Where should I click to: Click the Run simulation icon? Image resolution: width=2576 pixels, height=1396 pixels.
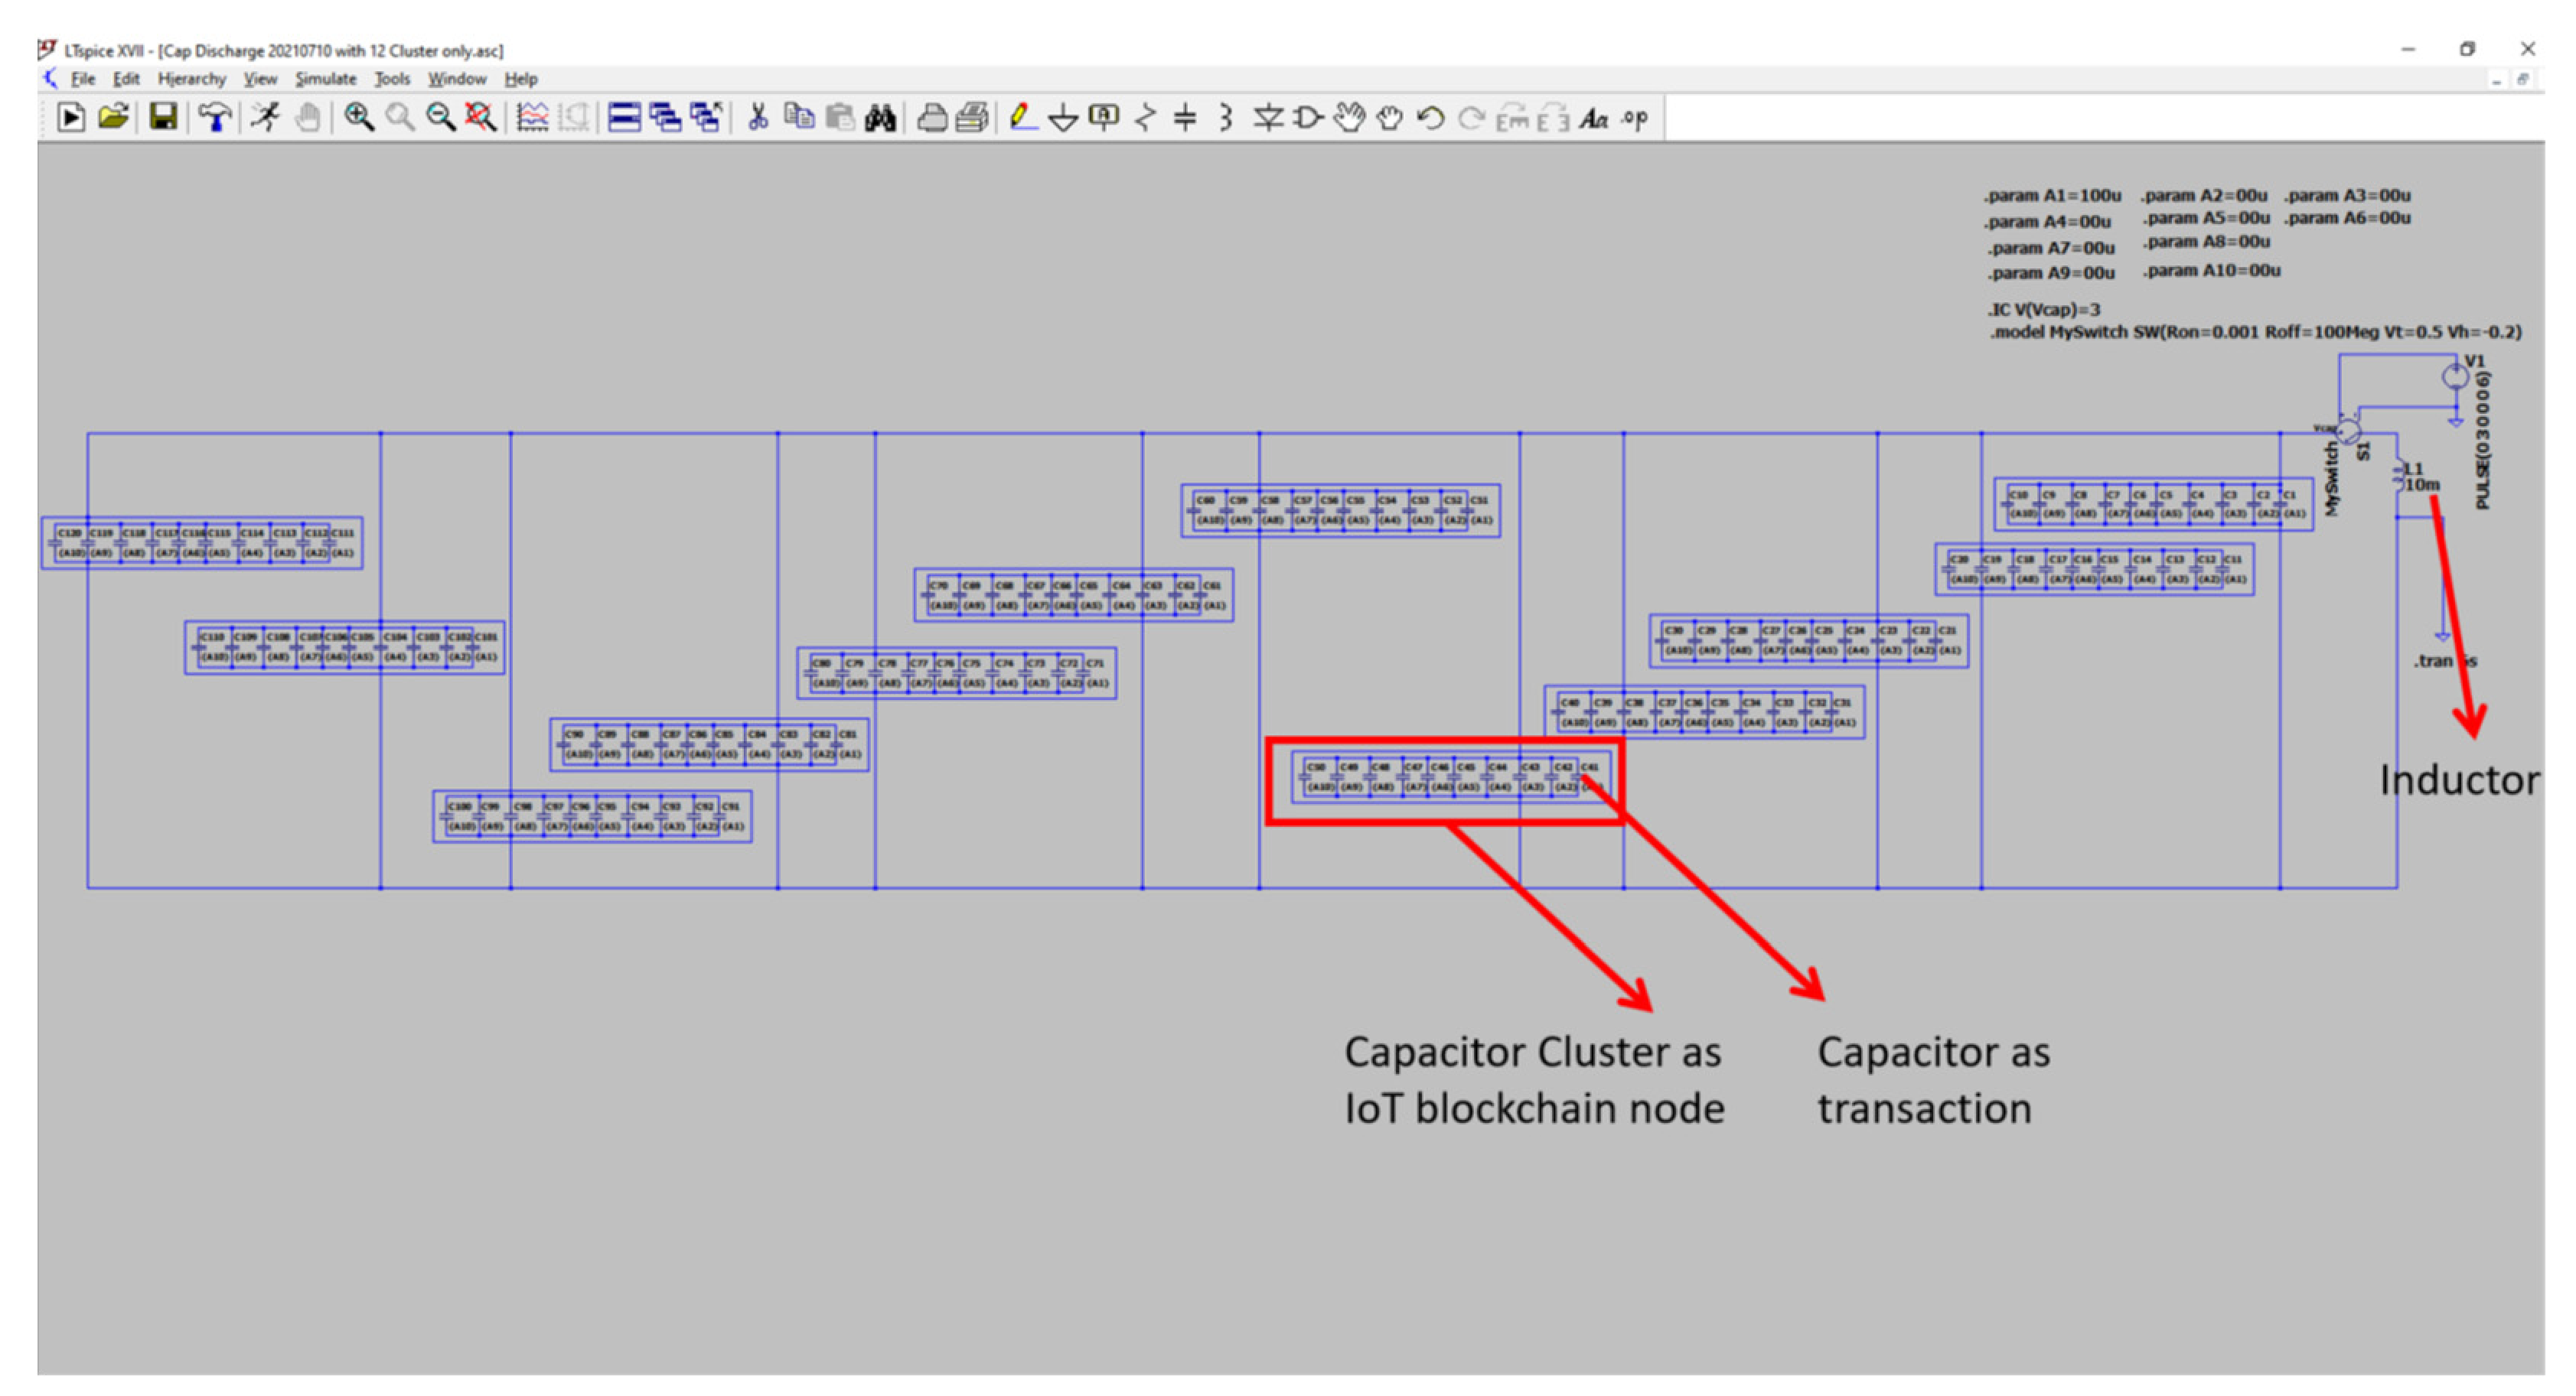coord(266,118)
